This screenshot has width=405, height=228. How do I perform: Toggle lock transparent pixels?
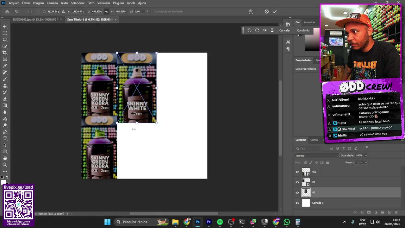coord(305,162)
